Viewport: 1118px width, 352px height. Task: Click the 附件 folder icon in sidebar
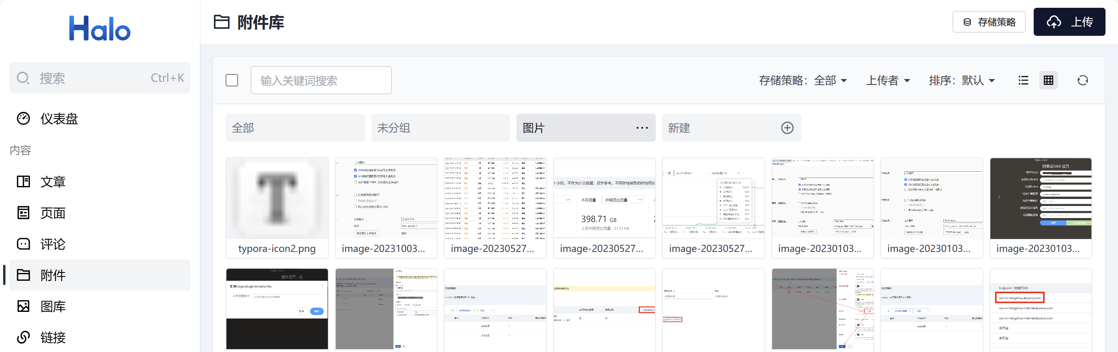pyautogui.click(x=23, y=275)
